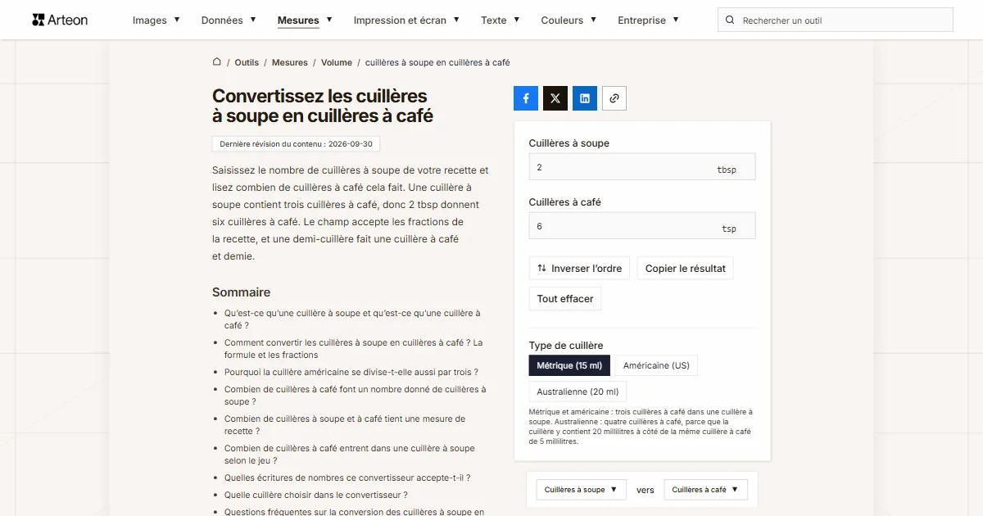Viewport: 983px width, 516px height.
Task: Open 'Quelles écritures de nombres' summary link
Action: (347, 478)
